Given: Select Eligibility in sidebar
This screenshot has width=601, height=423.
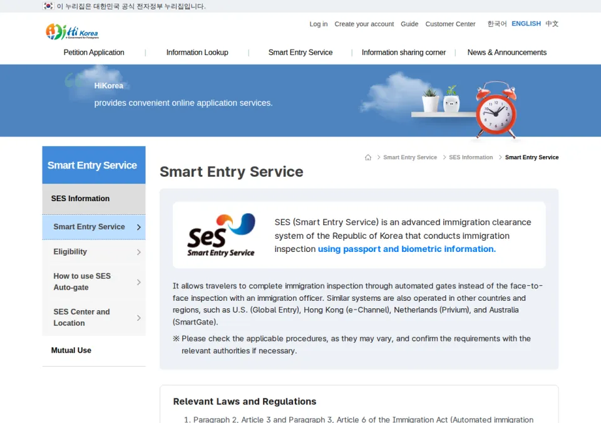Looking at the screenshot, I should click(94, 252).
